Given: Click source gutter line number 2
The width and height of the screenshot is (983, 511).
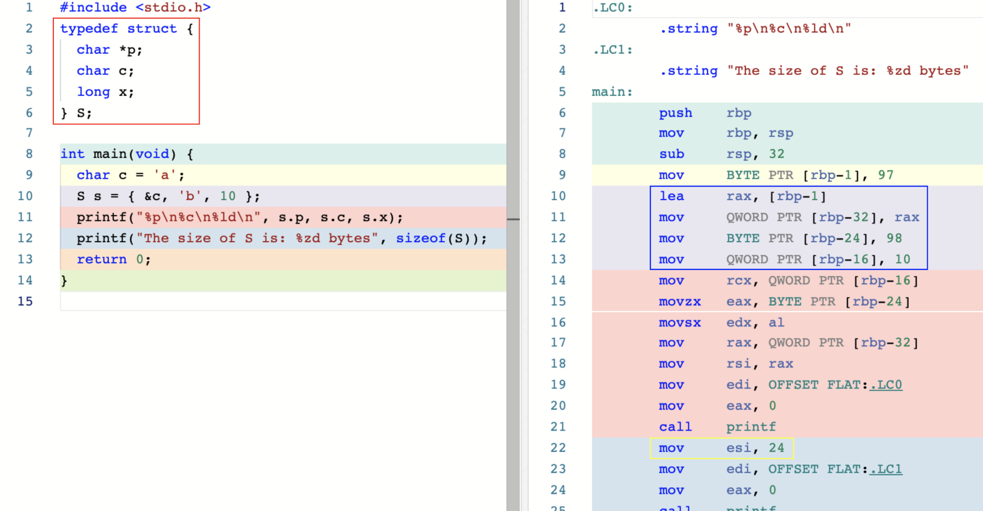Looking at the screenshot, I should click(29, 29).
